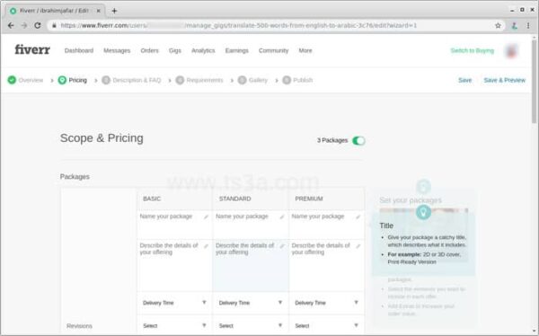Click the browser back arrow
The height and width of the screenshot is (336, 539).
11,25
